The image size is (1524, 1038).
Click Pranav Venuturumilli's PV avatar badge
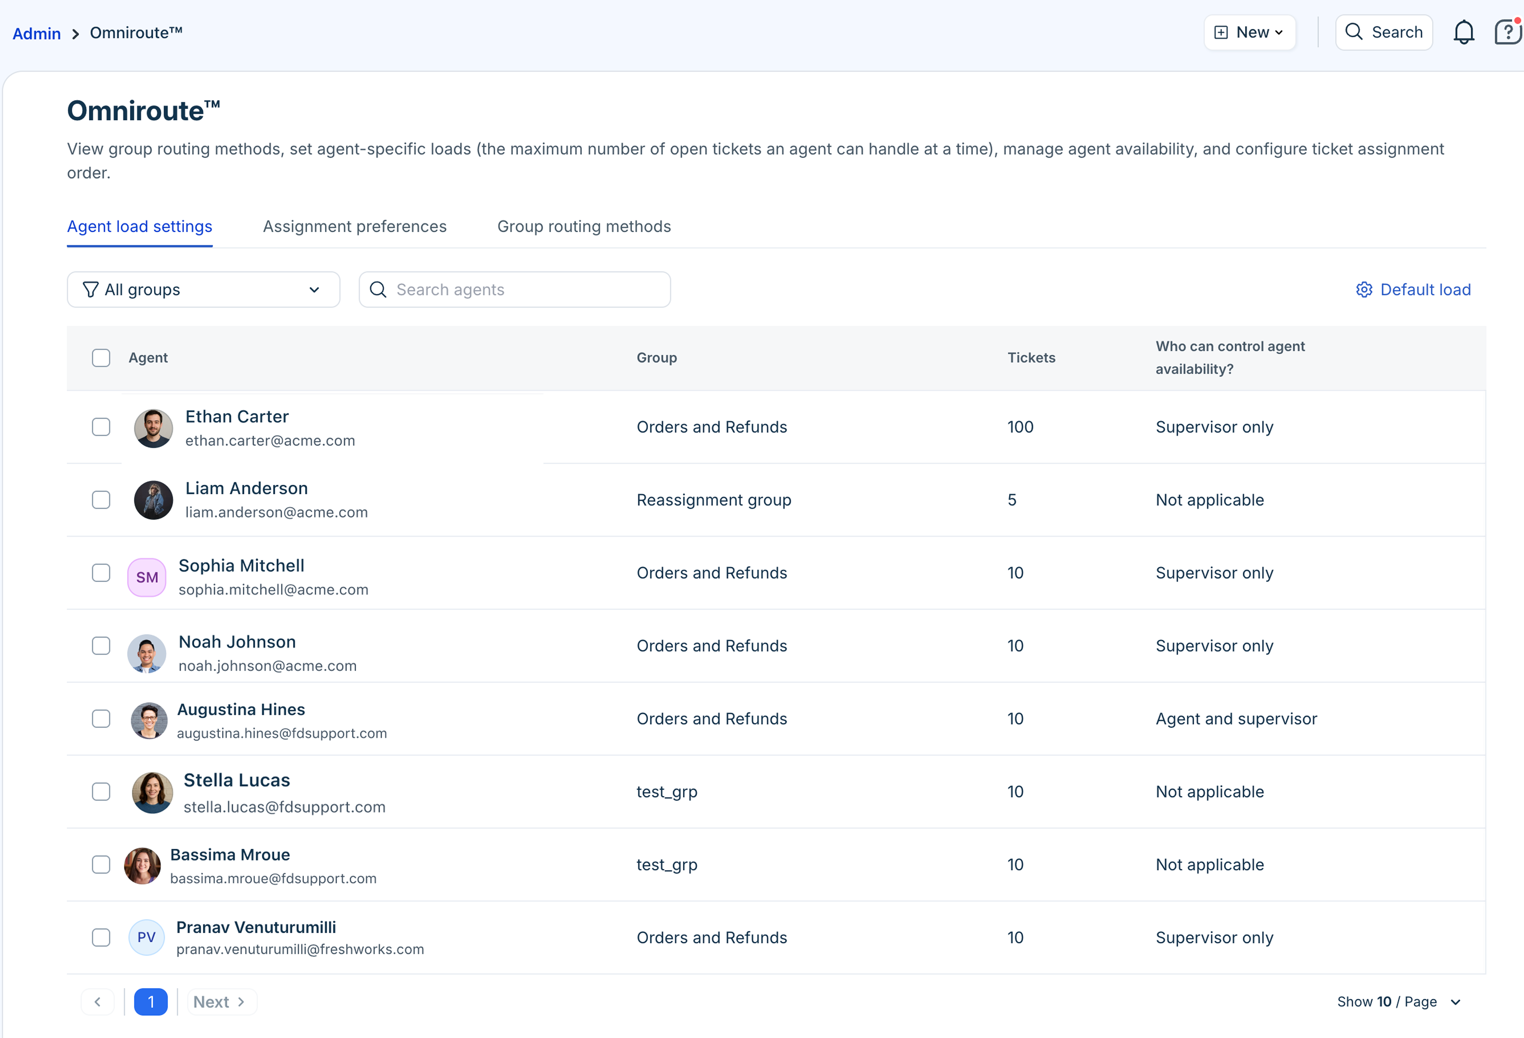click(x=146, y=937)
